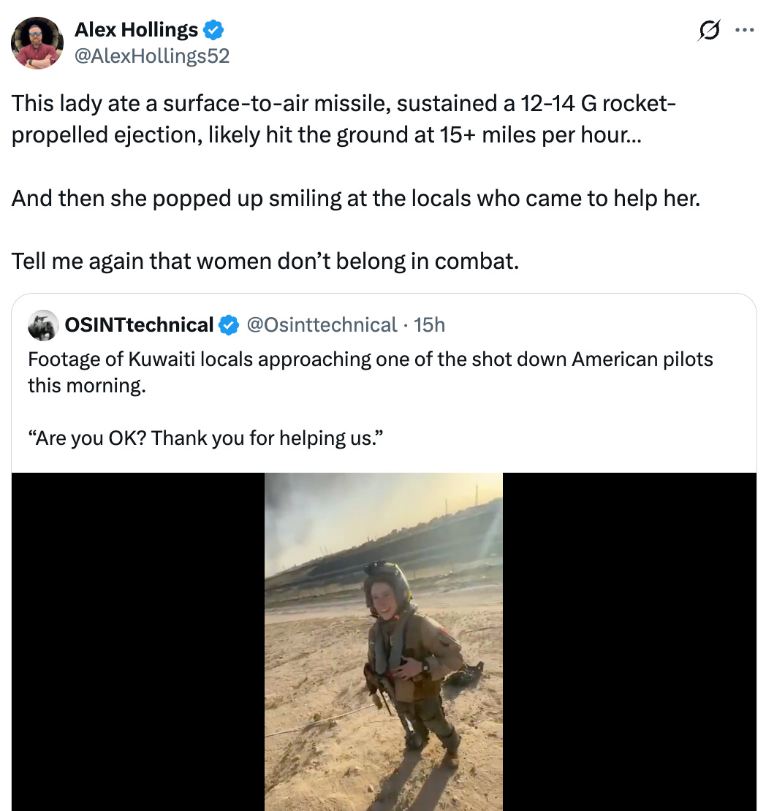Click the @AlexHollings52 handle

click(x=152, y=54)
